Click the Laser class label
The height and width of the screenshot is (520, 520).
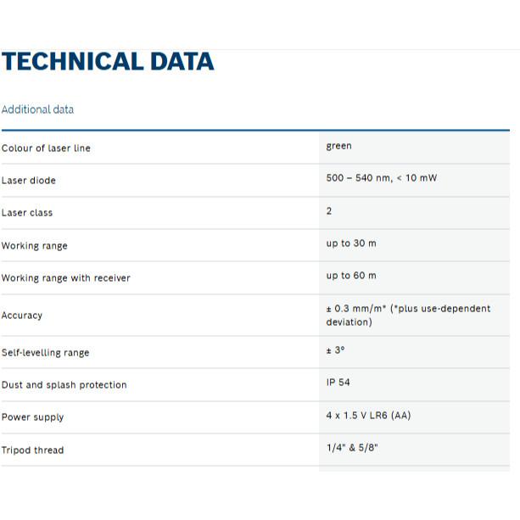(27, 213)
